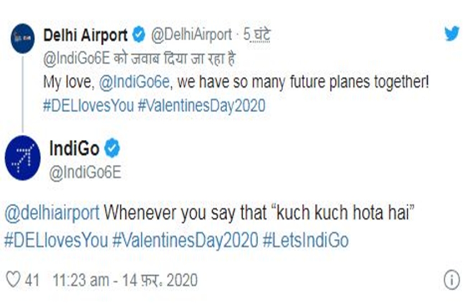
Task: Like the tweet with heart icon
Action: point(13,280)
